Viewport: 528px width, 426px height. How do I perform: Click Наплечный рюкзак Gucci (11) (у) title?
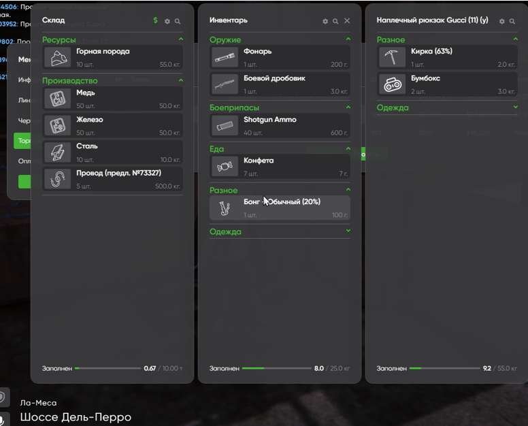432,20
